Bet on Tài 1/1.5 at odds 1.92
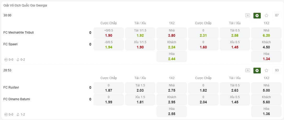This screenshot has height=120, width=284. coord(140,33)
